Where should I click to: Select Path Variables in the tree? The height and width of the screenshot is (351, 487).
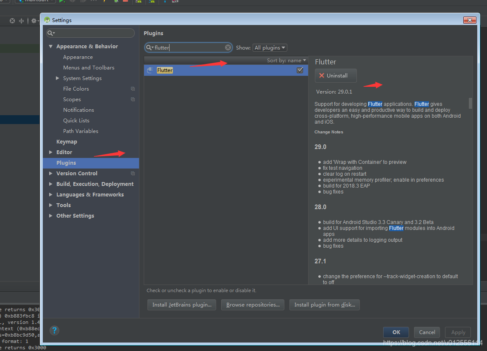coord(81,131)
